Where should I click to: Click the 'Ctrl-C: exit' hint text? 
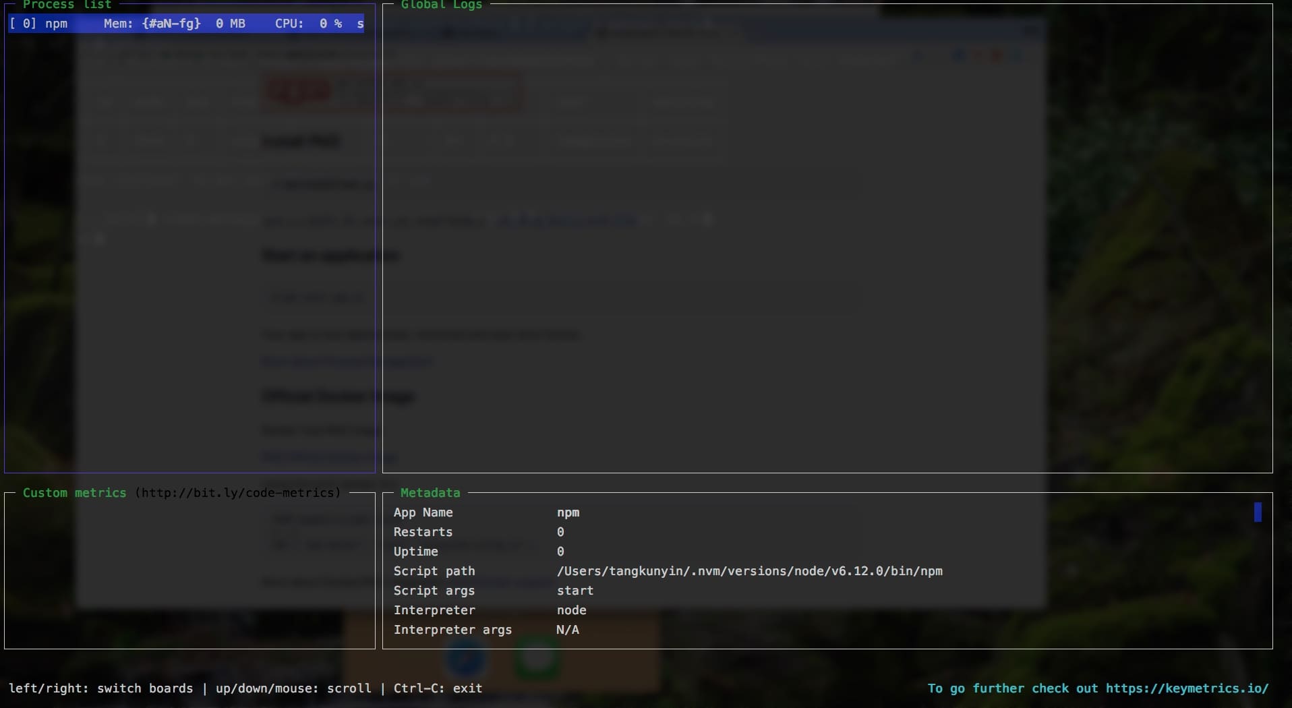tap(438, 688)
